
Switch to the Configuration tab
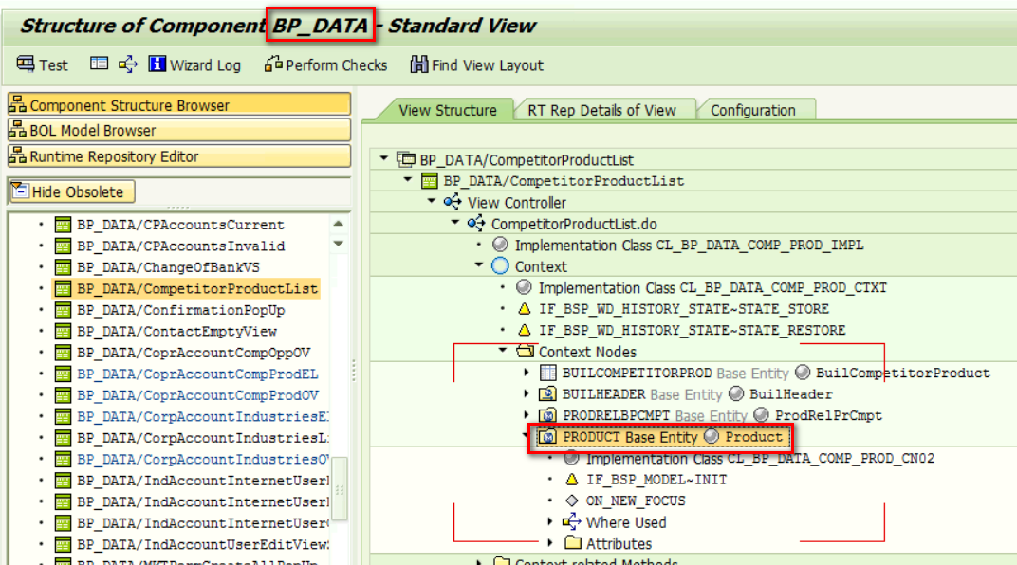[x=752, y=110]
